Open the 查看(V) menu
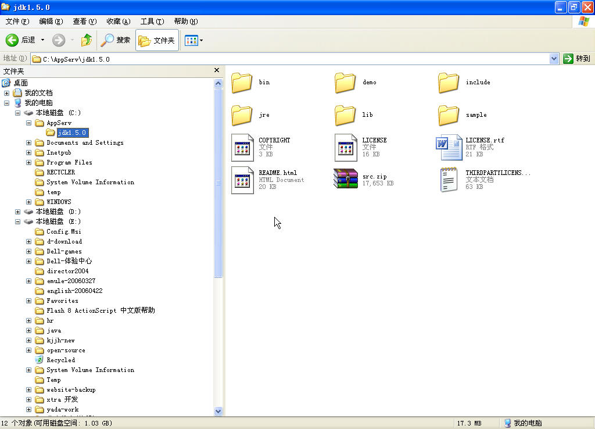This screenshot has height=429, width=595. (x=85, y=22)
